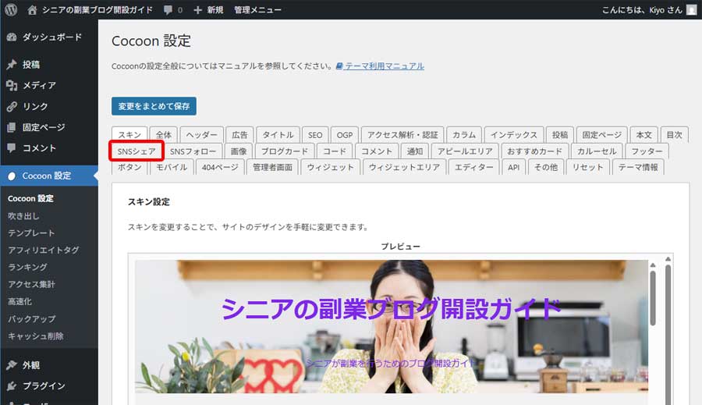
Task: Click the media icon beside メディア
Action: coord(12,85)
